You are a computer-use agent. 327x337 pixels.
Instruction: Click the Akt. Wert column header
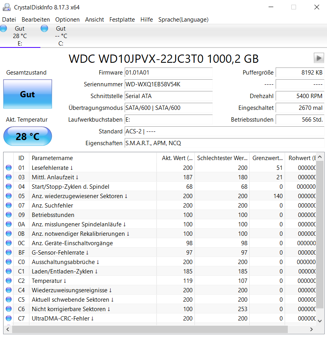tap(176, 158)
